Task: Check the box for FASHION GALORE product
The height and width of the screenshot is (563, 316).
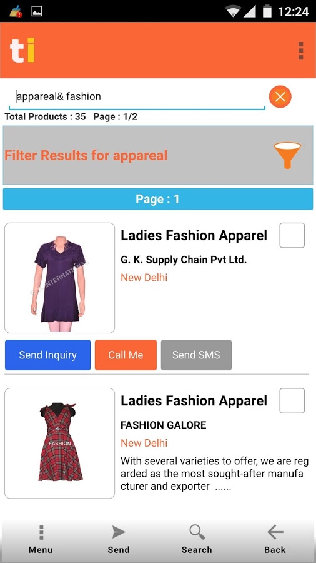Action: (x=292, y=400)
